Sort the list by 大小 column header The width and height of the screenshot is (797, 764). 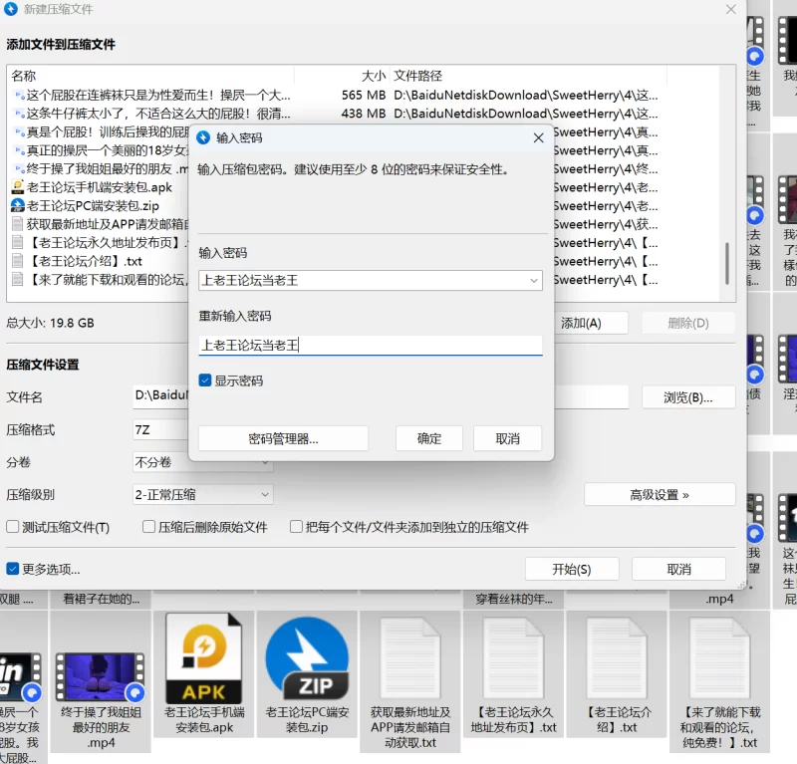click(x=373, y=76)
